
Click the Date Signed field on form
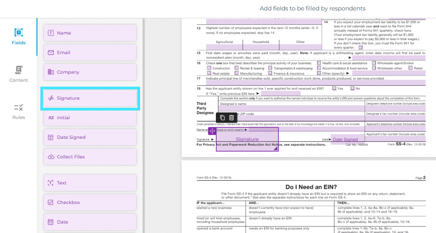coord(345,139)
